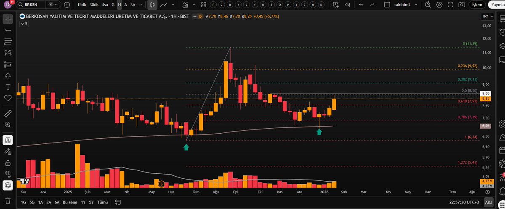Toggle stay in drawing mode pencil-lock
The height and width of the screenshot is (209, 505).
[x=8, y=151]
